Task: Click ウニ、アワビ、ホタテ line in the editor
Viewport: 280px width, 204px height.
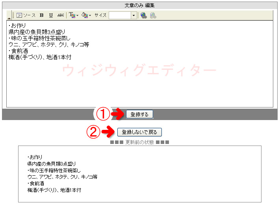Action: [49, 45]
